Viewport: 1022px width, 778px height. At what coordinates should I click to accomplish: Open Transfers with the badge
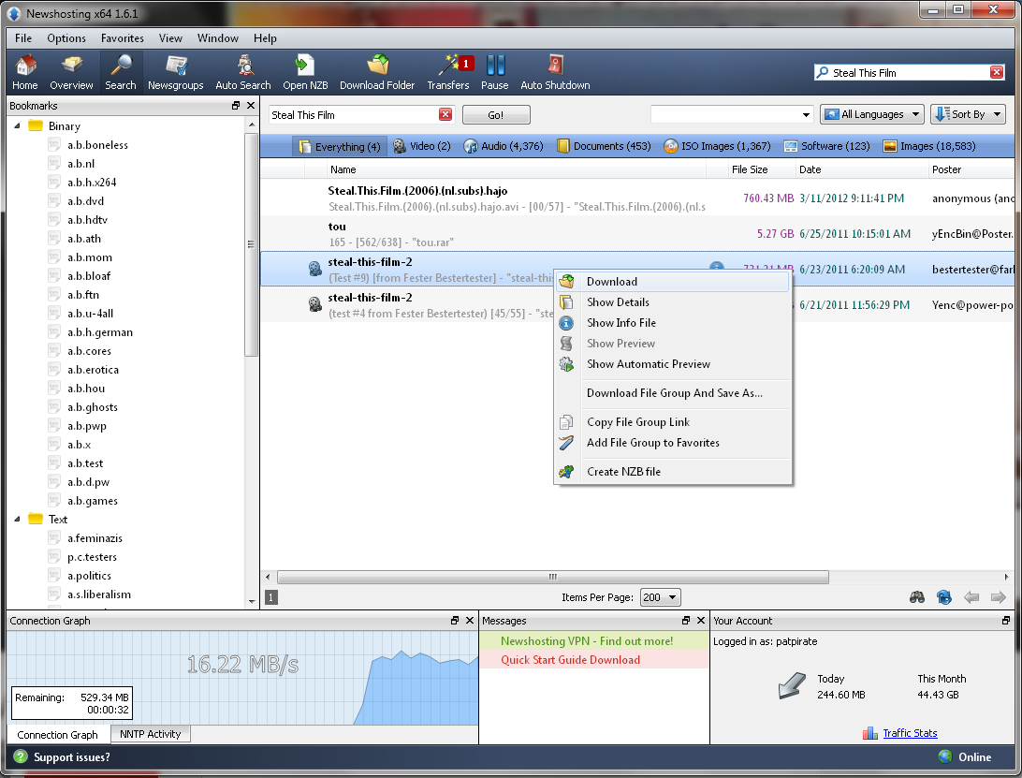[x=448, y=72]
